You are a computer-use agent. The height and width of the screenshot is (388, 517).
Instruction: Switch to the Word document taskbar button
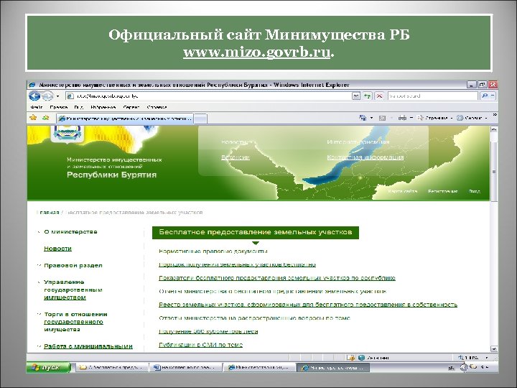coord(186,368)
